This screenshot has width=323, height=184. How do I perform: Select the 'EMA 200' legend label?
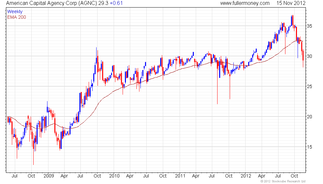17,17
